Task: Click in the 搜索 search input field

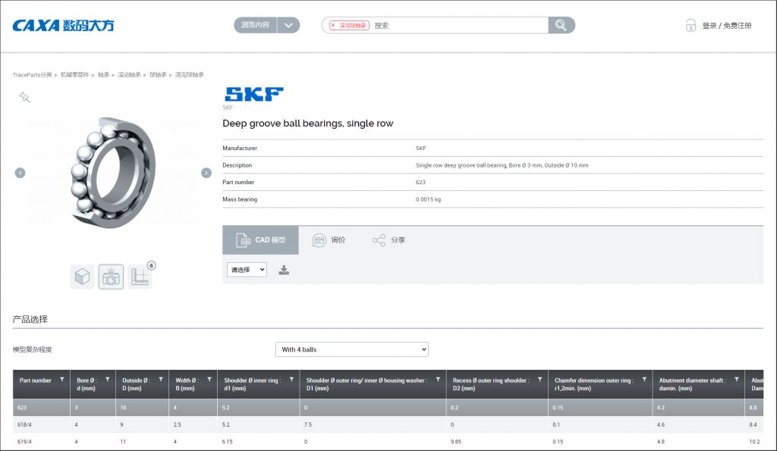Action: point(455,25)
